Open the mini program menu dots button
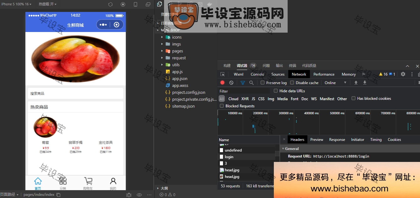Screen dimensions: 420x198 (x=103, y=25)
